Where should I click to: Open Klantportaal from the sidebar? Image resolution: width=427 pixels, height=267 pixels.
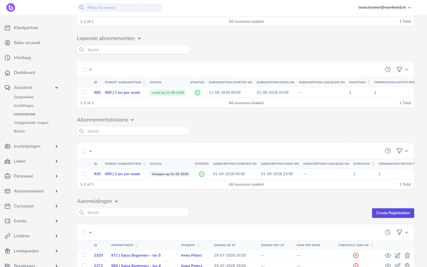pos(26,28)
